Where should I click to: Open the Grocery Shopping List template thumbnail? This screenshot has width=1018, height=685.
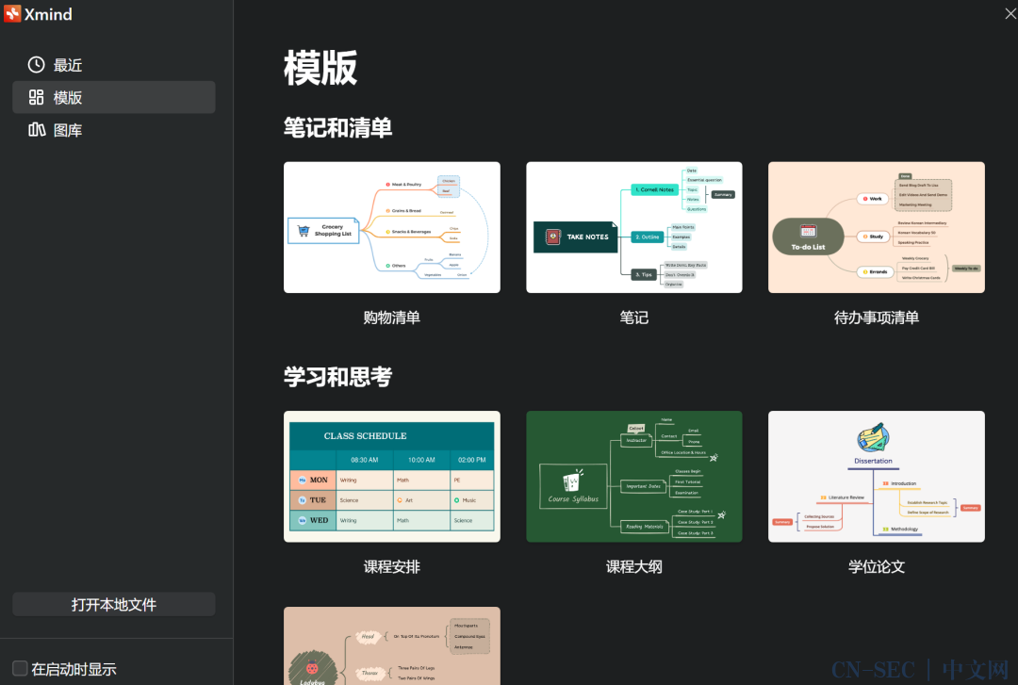(x=391, y=227)
